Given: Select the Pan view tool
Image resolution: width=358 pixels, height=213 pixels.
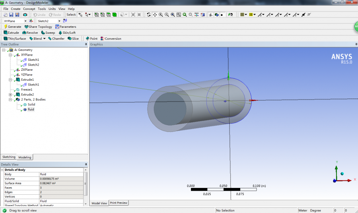Looking at the screenshot, I should [x=155, y=15].
